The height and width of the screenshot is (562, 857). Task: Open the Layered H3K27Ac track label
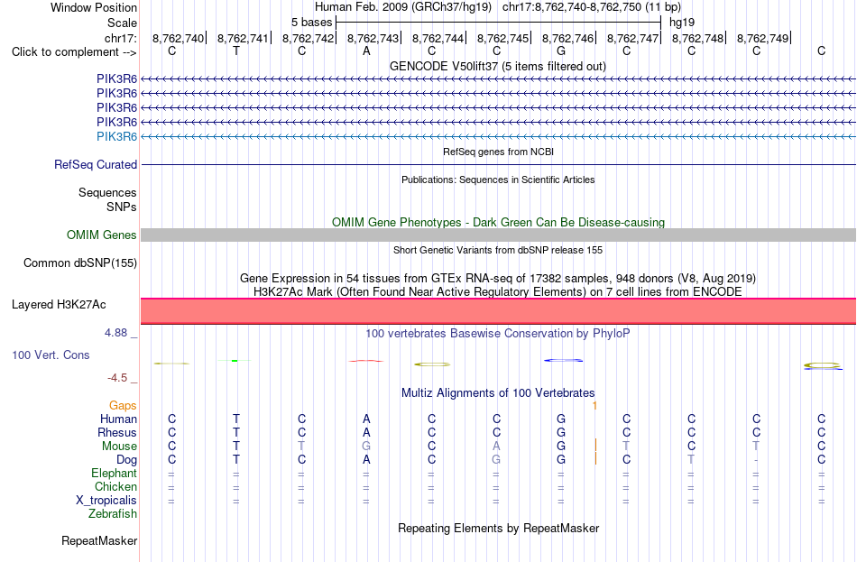tap(59, 305)
